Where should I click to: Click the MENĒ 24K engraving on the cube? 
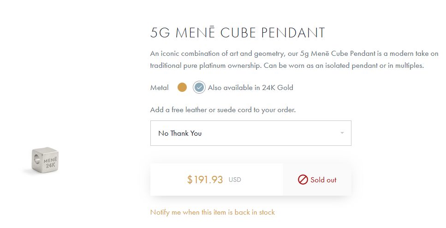[50, 162]
